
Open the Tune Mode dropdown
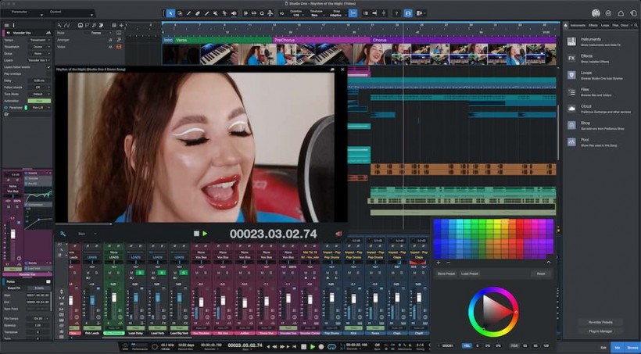pyautogui.click(x=39, y=93)
